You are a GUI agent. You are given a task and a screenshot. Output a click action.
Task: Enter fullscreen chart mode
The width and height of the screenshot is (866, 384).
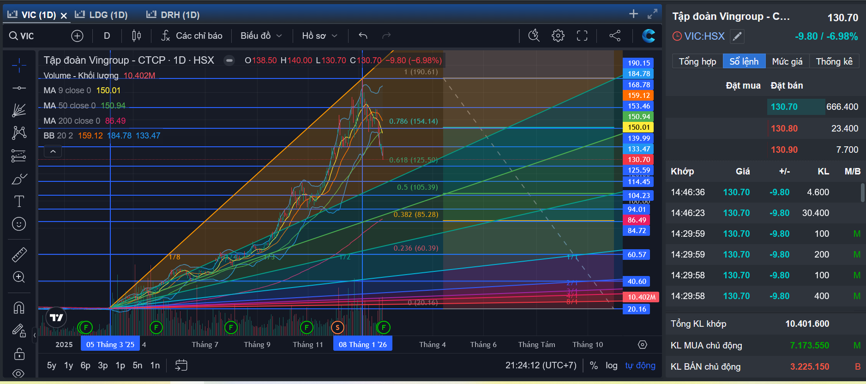(582, 36)
